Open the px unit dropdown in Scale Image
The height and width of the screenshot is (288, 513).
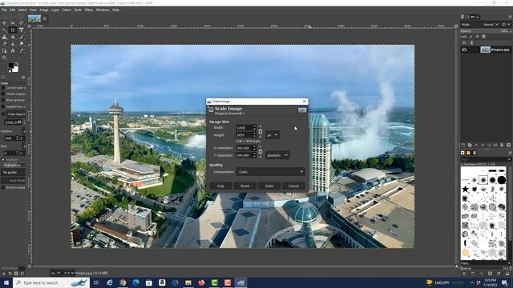click(273, 135)
